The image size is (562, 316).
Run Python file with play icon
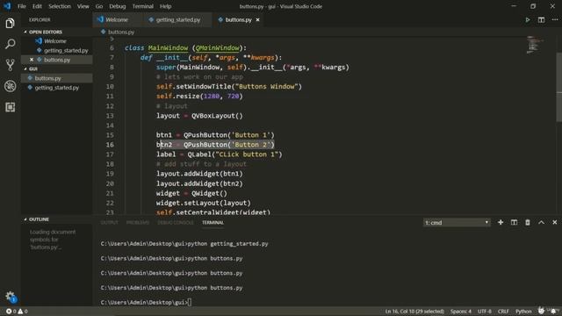pyautogui.click(x=528, y=19)
